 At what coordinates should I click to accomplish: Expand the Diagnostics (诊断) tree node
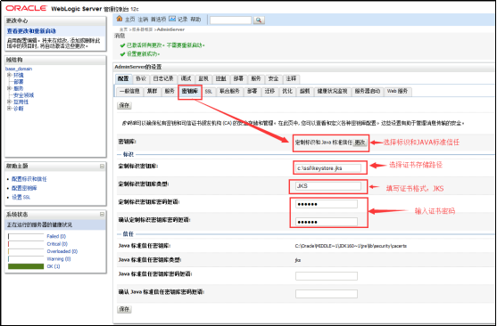[x=9, y=109]
